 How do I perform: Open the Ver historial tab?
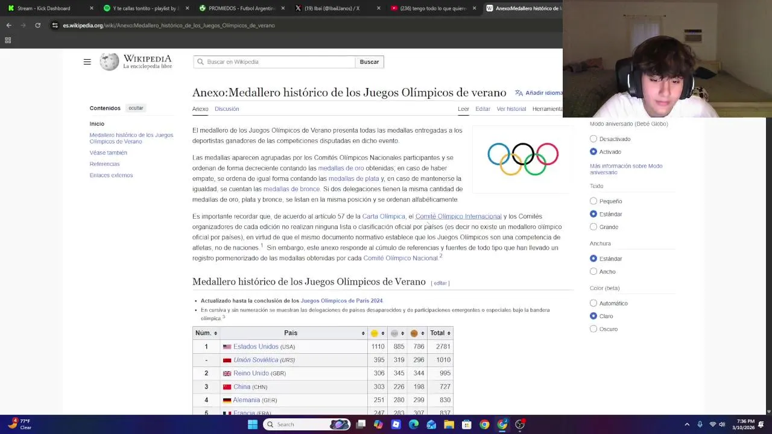pos(511,109)
